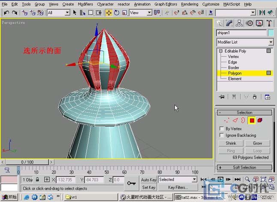
Task: Activate the Select and Move tool
Action: (x=109, y=13)
